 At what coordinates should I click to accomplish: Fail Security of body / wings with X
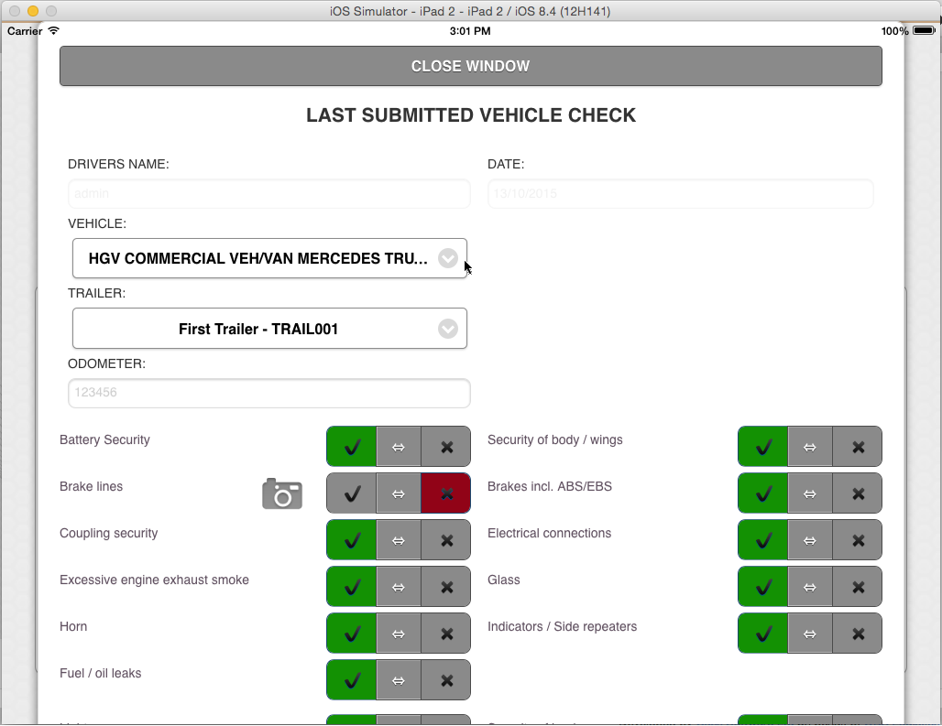(858, 447)
